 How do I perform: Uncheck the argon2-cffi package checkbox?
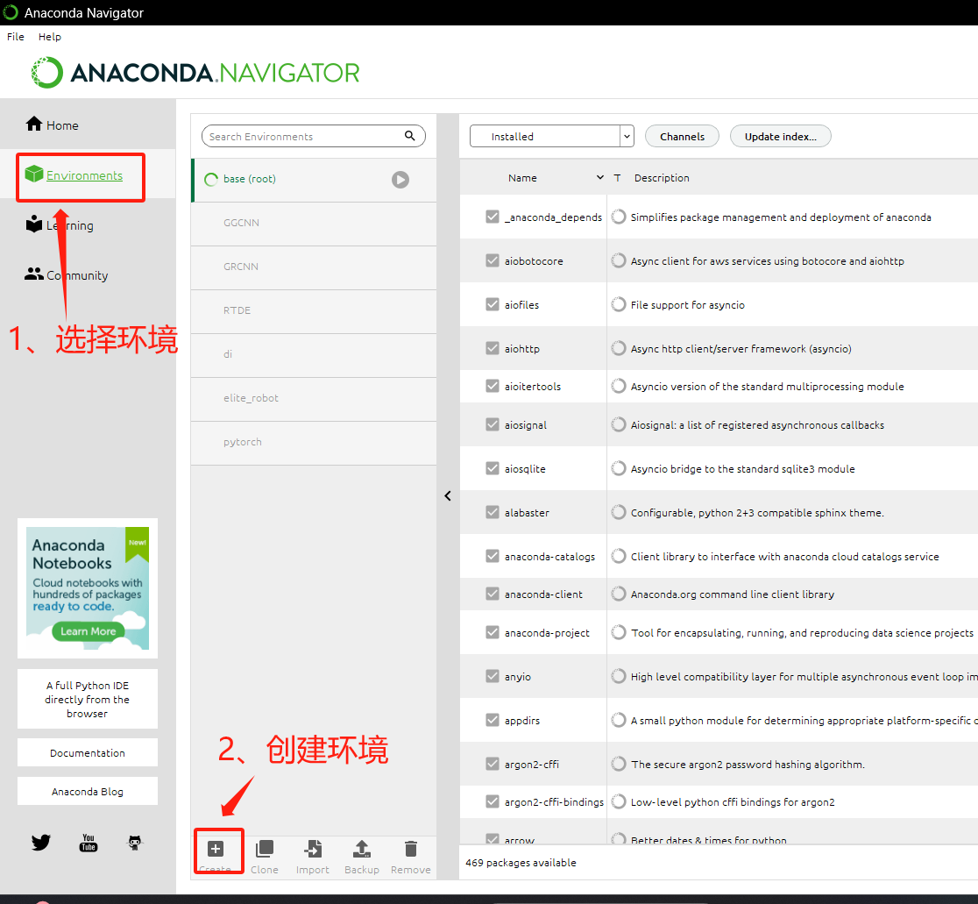(x=493, y=764)
